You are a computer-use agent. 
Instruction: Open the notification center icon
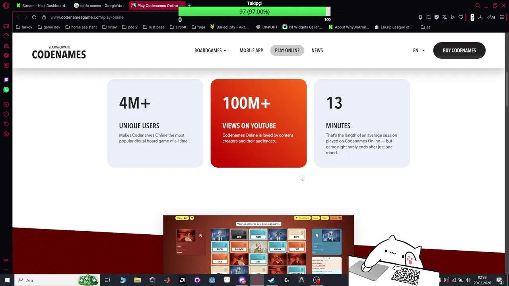499,280
